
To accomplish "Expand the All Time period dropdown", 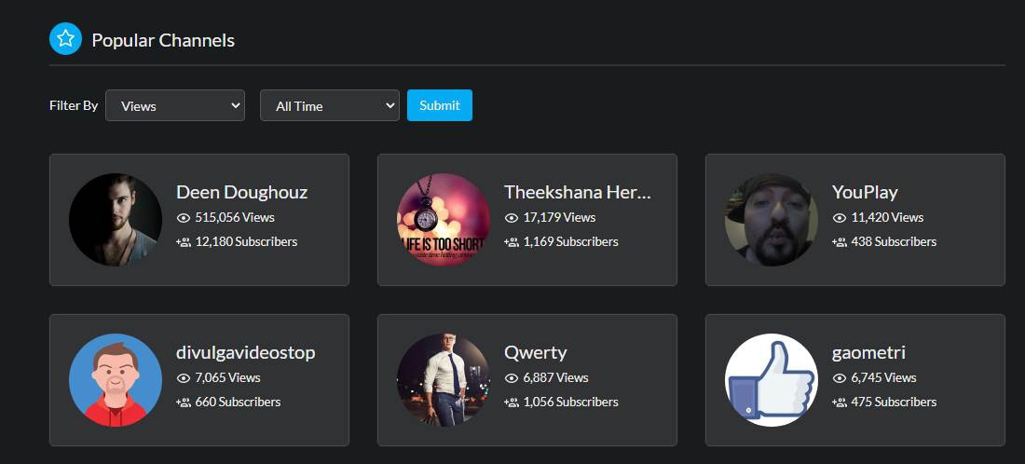I will tap(330, 105).
